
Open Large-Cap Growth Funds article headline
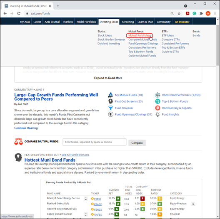(x=56, y=97)
